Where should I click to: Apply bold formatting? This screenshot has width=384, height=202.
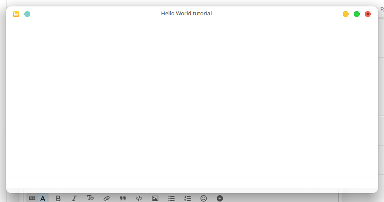(58, 198)
